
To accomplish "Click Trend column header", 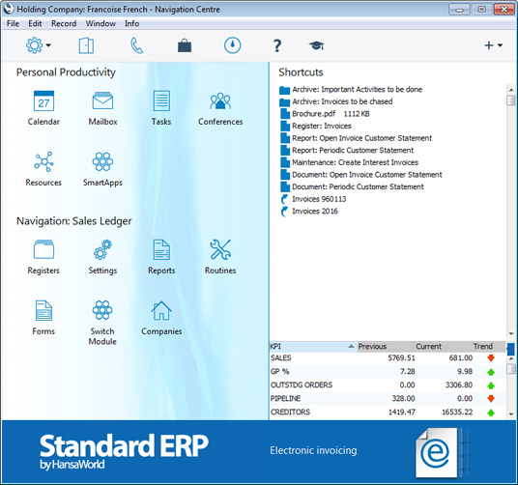I will pyautogui.click(x=482, y=346).
